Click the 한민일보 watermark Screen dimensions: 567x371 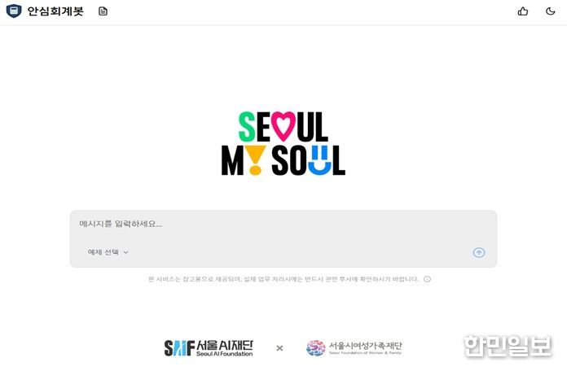(508, 346)
